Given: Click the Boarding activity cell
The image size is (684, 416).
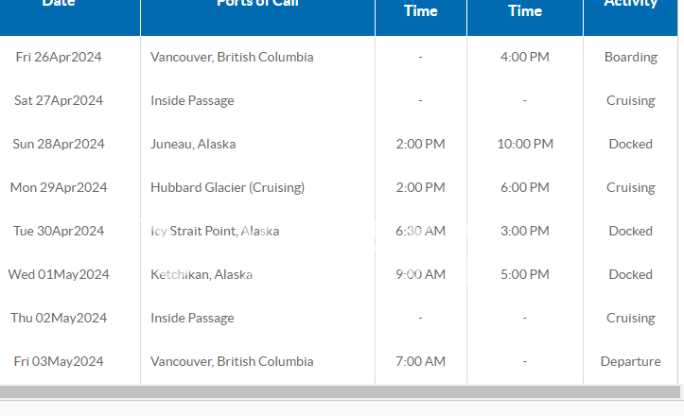Looking at the screenshot, I should click(x=630, y=57).
